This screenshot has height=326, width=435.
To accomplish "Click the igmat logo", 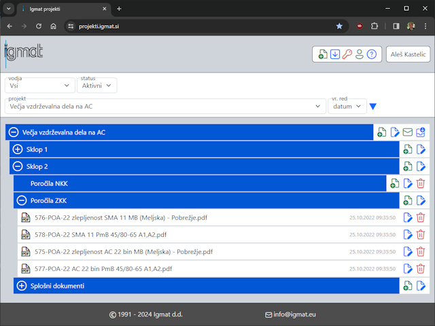I will 24,54.
